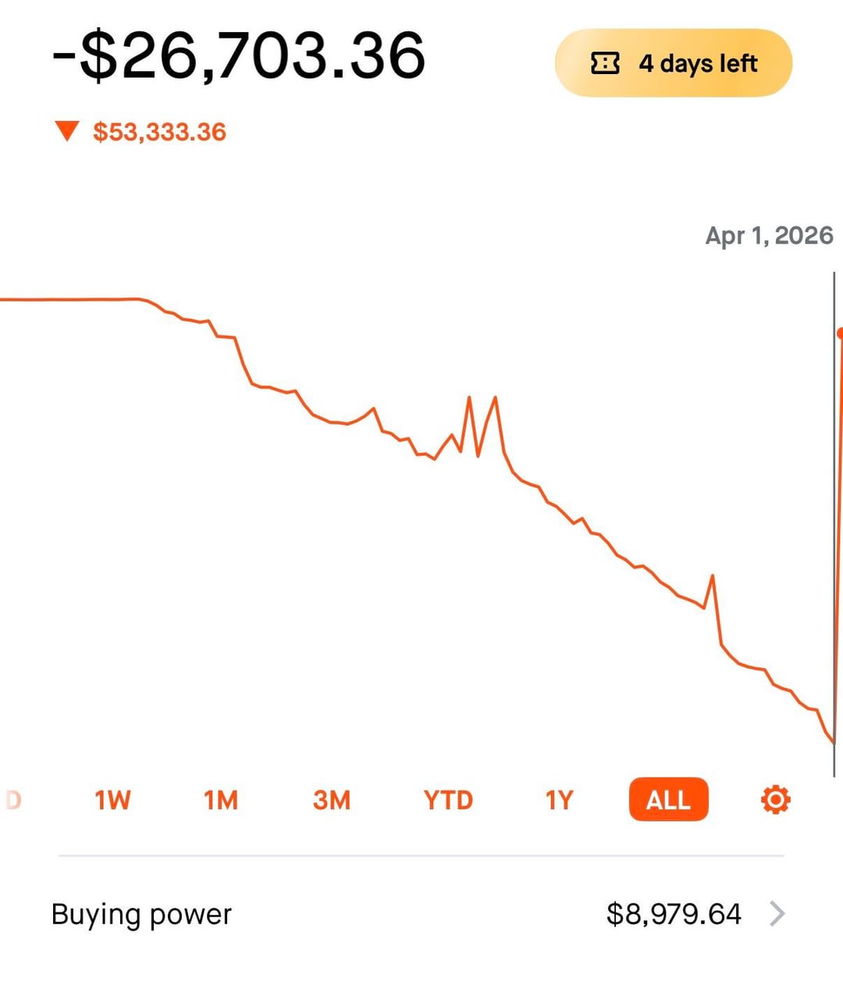This screenshot has width=843, height=989.
Task: Click the $8,979.64 buying power amount
Action: (674, 914)
